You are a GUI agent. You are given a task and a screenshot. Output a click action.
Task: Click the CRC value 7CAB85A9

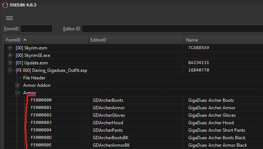(199, 48)
